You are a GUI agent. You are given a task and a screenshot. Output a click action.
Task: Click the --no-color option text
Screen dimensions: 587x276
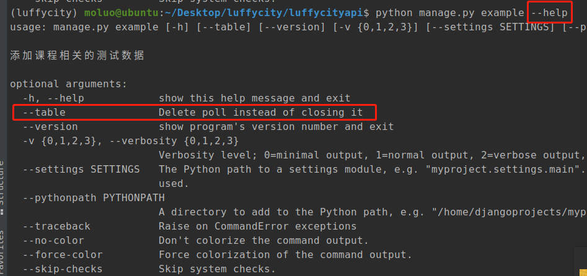click(53, 240)
